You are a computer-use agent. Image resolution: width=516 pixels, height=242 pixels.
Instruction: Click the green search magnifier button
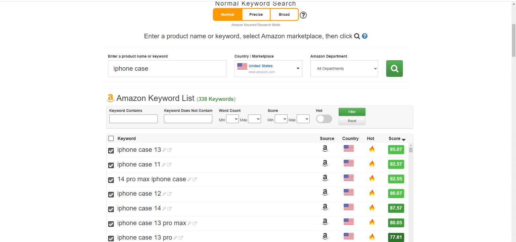(394, 69)
